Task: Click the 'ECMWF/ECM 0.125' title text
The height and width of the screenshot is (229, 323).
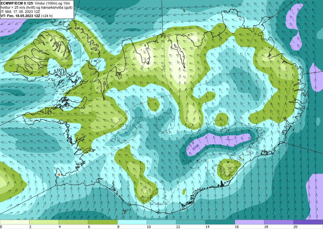Action: 17,3
